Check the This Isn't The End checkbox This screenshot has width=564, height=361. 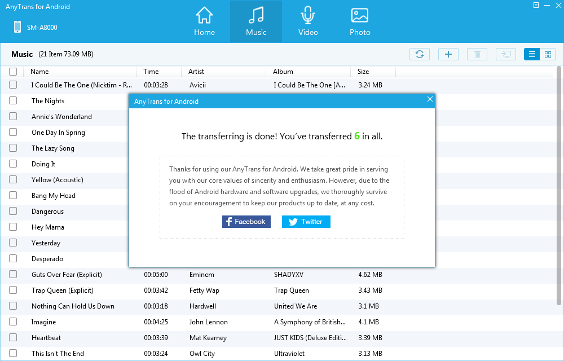click(x=13, y=354)
